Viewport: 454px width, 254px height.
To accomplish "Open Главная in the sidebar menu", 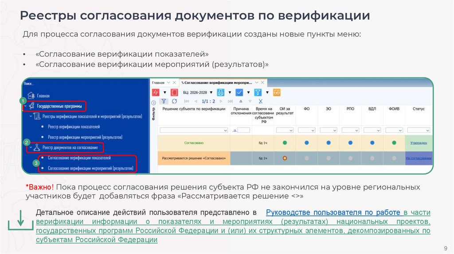I will click(x=43, y=96).
